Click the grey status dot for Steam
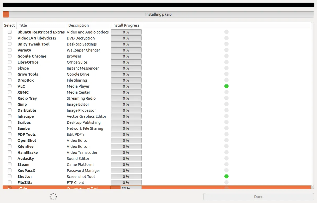 (x=226, y=164)
